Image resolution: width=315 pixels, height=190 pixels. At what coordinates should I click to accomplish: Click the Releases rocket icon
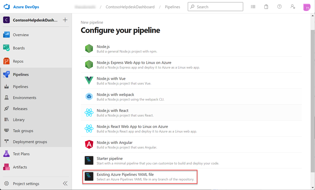pyautogui.click(x=6, y=108)
